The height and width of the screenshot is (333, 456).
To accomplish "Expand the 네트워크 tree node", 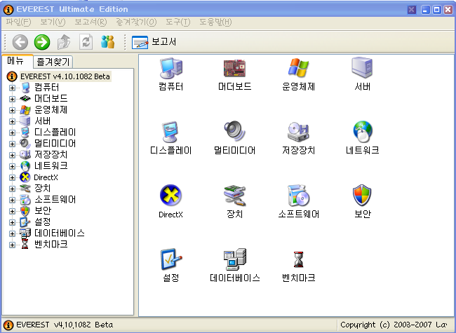I will coord(12,166).
